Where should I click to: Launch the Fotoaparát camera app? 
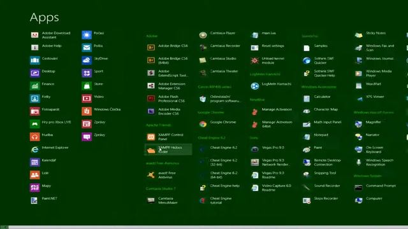(x=45, y=111)
